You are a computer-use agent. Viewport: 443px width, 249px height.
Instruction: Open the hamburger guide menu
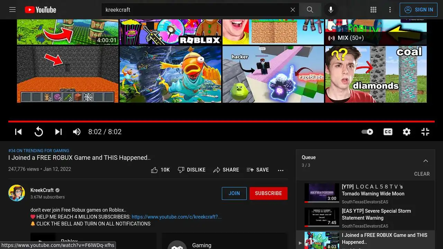(x=12, y=10)
